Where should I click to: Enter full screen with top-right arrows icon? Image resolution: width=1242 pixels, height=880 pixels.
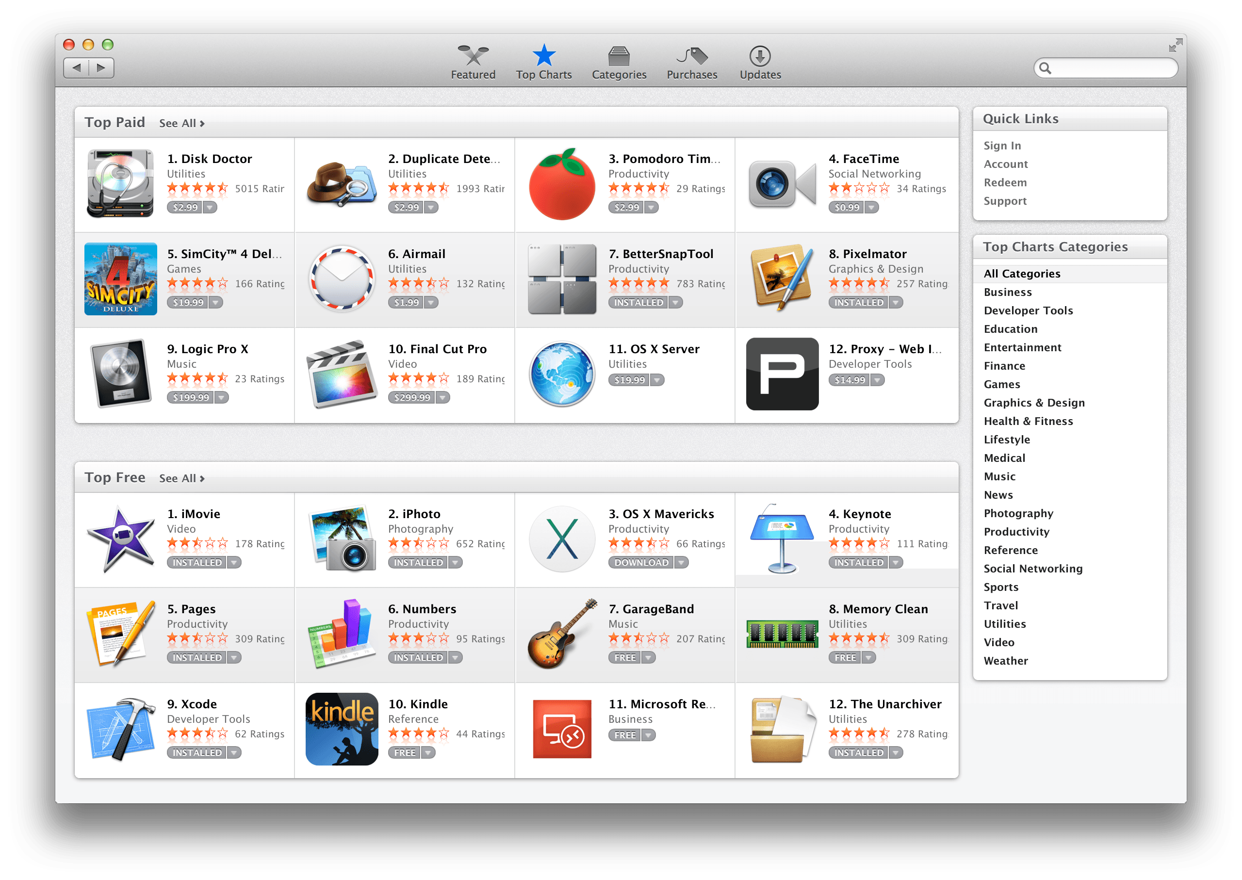click(x=1176, y=46)
